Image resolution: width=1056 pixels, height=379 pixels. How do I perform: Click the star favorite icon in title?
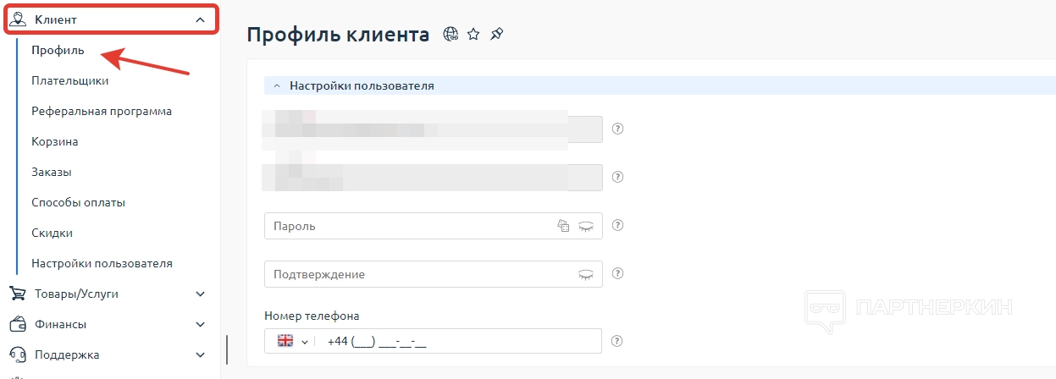click(x=473, y=35)
